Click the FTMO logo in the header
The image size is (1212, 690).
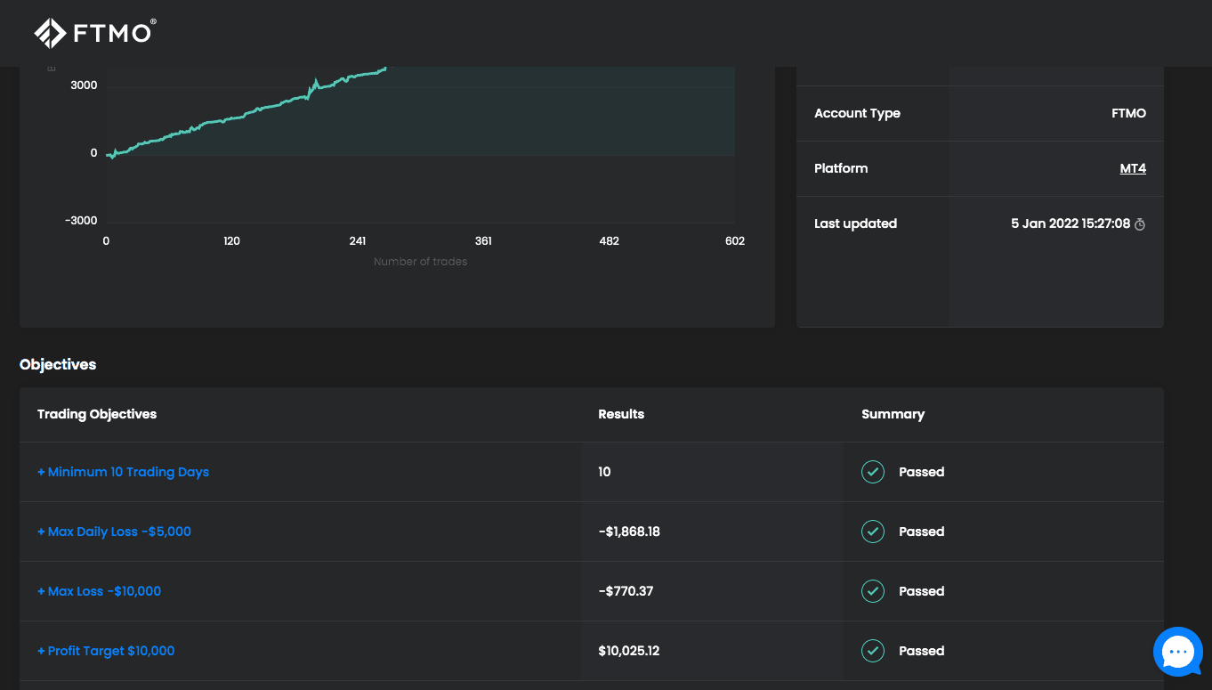click(x=95, y=33)
